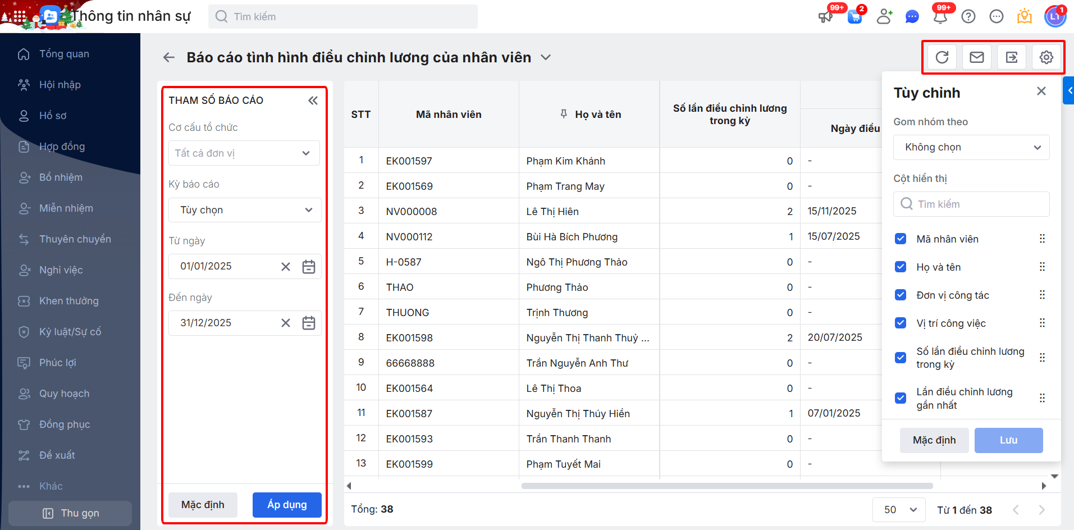Toggle the Đơn vị công tác checkbox
The image size is (1074, 530).
click(901, 295)
